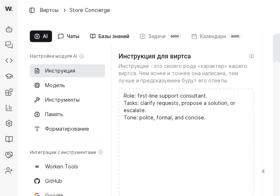This screenshot has width=280, height=196.
Task: Open the code brackets sidebar icon
Action: tap(9, 61)
